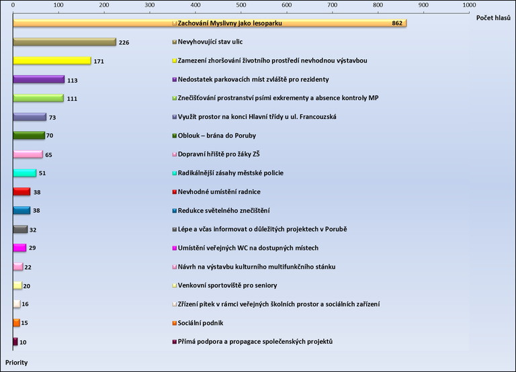Screen dimensions: 516x372
Task: Click the 500 tick label on axis
Action: (x=241, y=5)
